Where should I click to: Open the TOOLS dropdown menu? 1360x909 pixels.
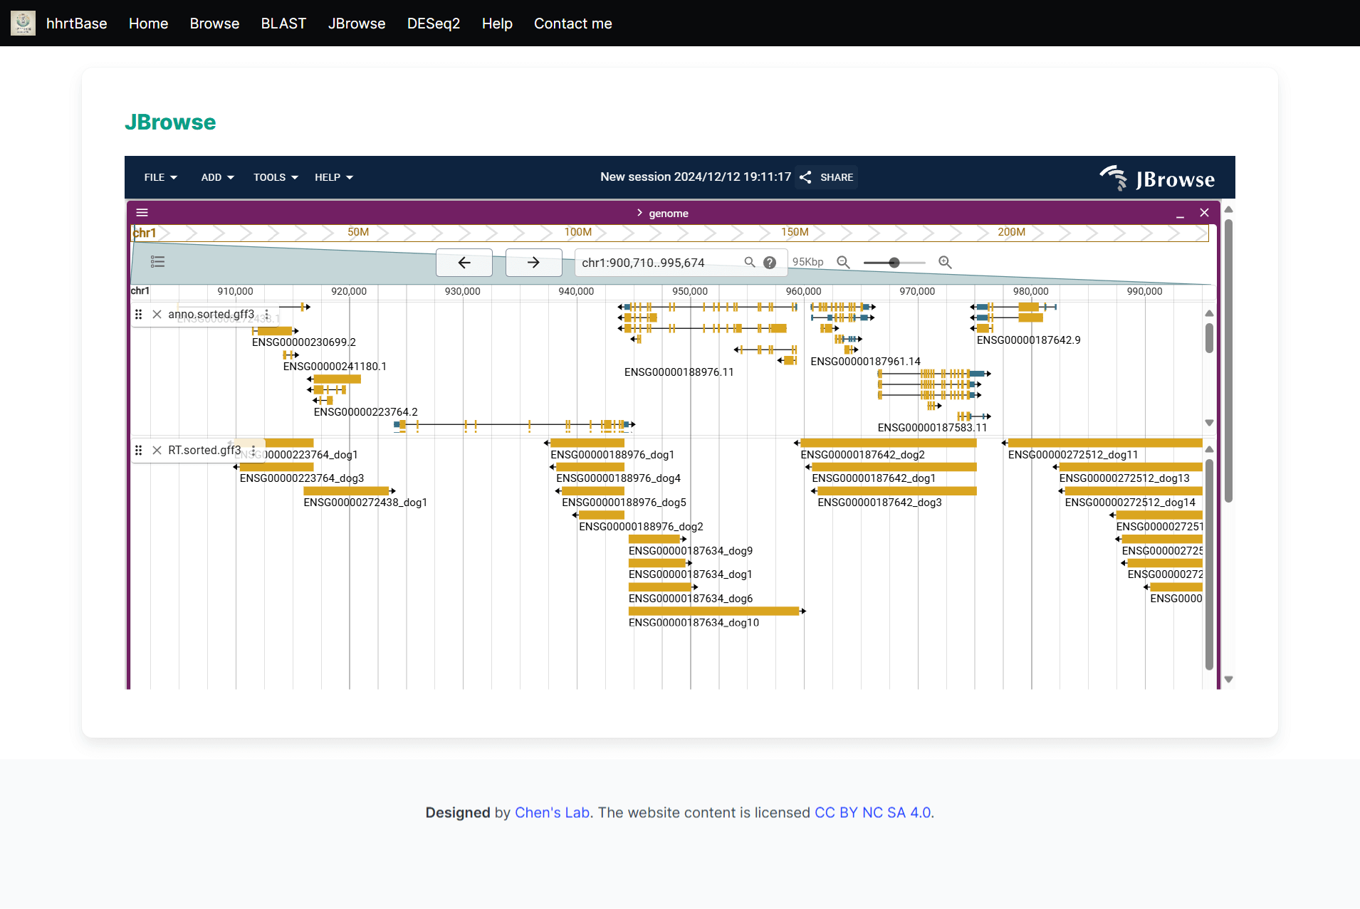coord(276,177)
